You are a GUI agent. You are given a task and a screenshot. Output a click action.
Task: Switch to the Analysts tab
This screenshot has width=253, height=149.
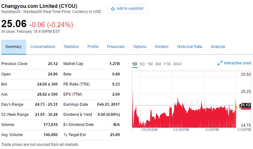coord(218,47)
